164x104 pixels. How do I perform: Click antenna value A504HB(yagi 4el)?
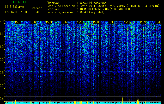tap(92, 12)
